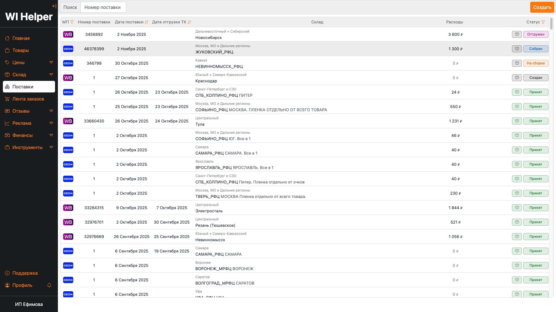Image resolution: width=556 pixels, height=312 pixels.
Task: Click OZON badge for supply 46378399
Action: tap(68, 49)
